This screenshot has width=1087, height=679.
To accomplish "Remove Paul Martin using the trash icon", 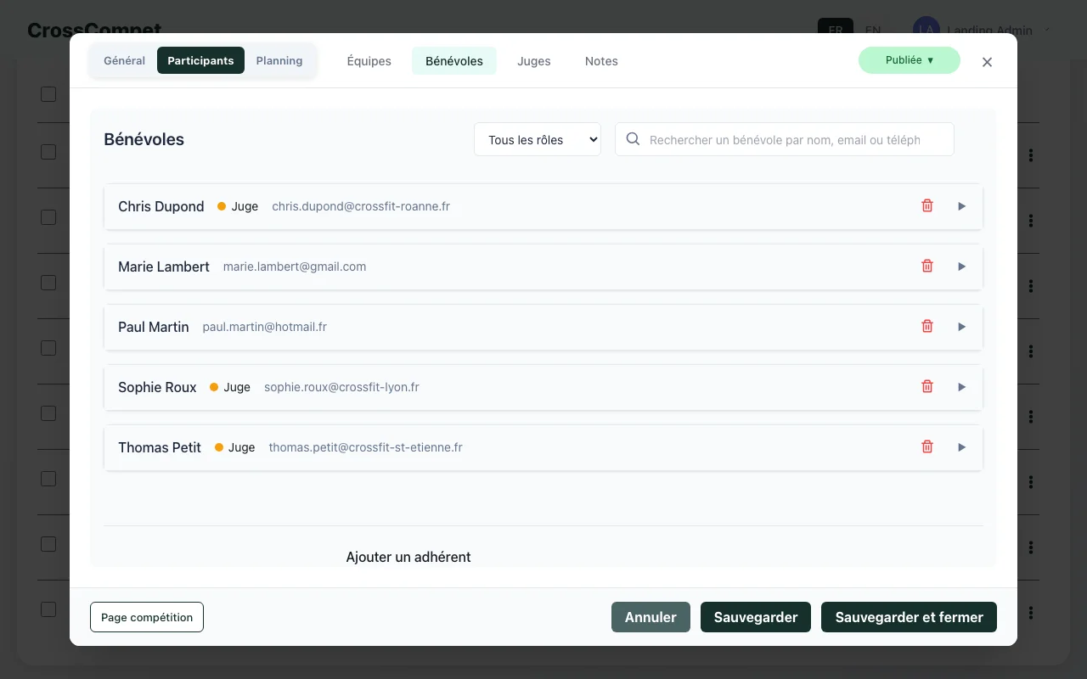I will 927,326.
